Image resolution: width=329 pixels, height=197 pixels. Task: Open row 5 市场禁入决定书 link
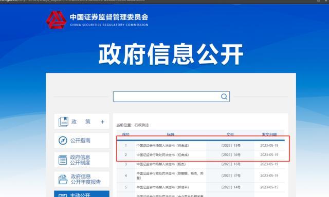coord(162,187)
